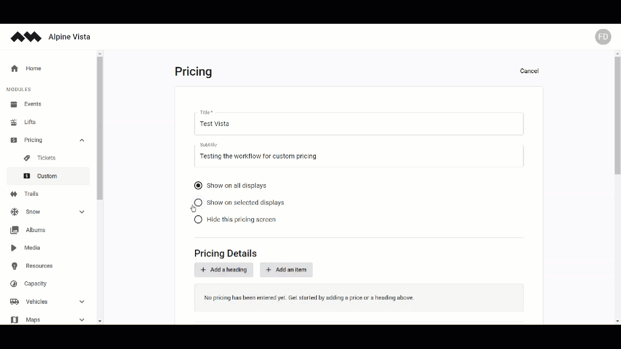
Task: Click Add an item button
Action: [286, 270]
